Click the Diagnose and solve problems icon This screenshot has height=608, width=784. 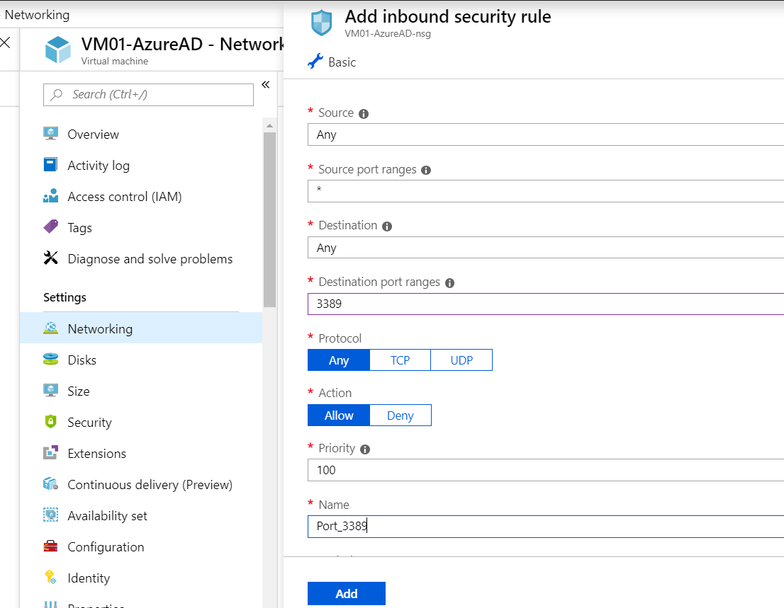pos(50,258)
